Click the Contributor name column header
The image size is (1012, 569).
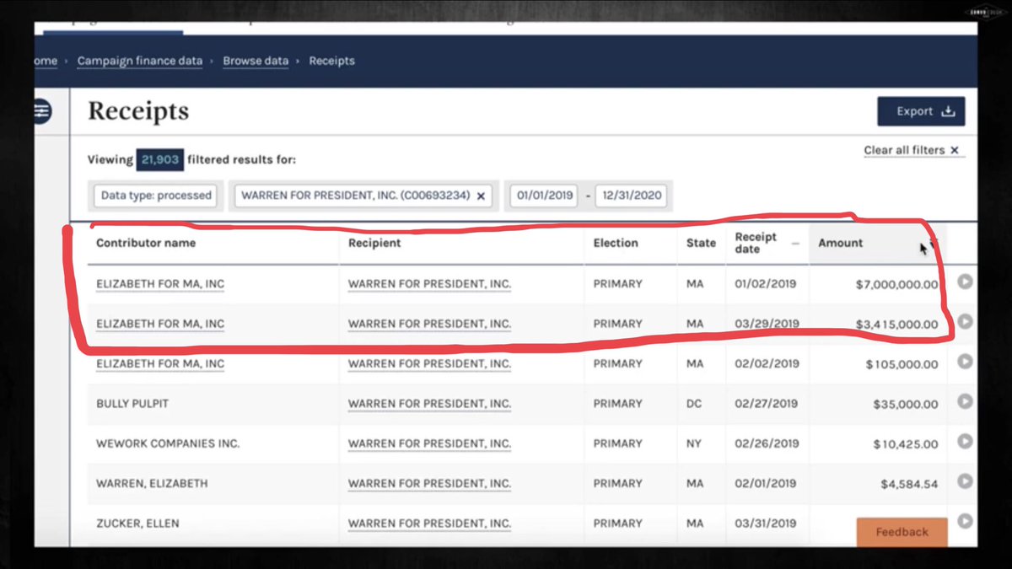pyautogui.click(x=146, y=243)
